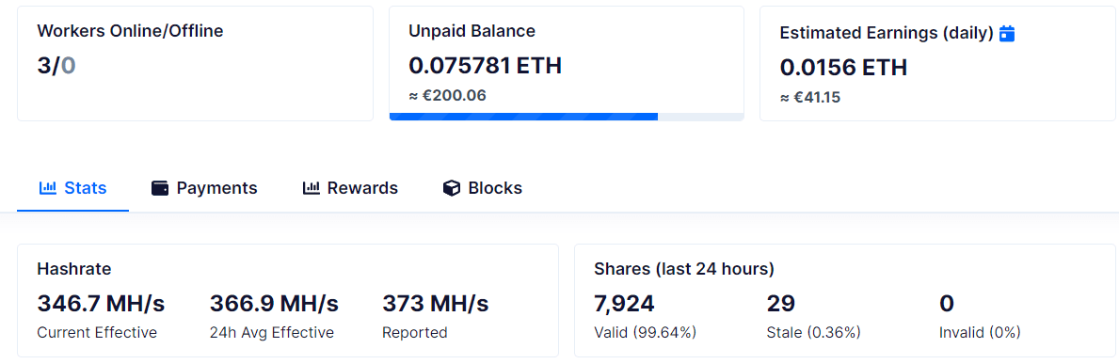Switch to the Payments tab
The image size is (1119, 364).
tap(204, 188)
